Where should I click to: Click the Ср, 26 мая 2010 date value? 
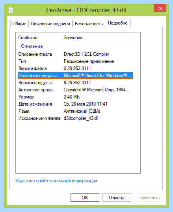click(86, 104)
